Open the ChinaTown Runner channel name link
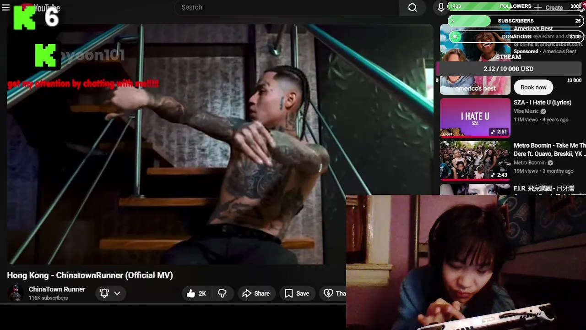 [57, 289]
